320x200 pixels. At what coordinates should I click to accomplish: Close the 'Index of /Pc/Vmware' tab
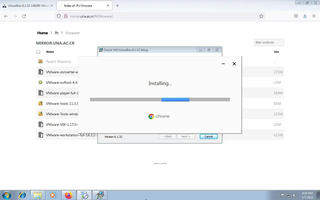[x=108, y=5]
